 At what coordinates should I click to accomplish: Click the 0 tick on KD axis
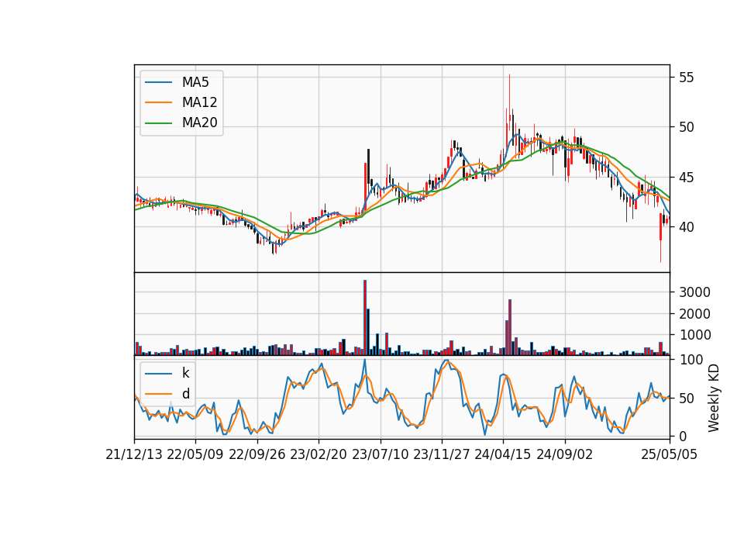click(682, 437)
